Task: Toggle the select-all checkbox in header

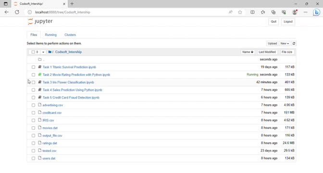Action: (33, 52)
